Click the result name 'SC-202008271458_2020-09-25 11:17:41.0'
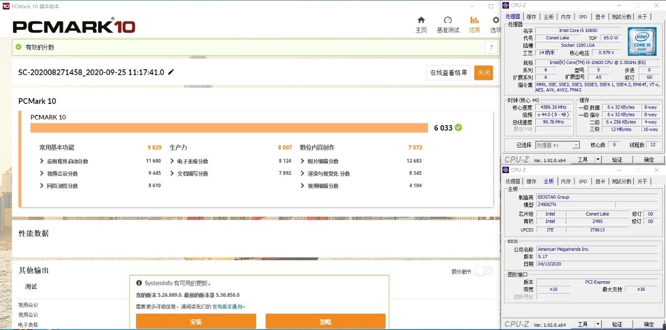The image size is (666, 330). coord(91,72)
